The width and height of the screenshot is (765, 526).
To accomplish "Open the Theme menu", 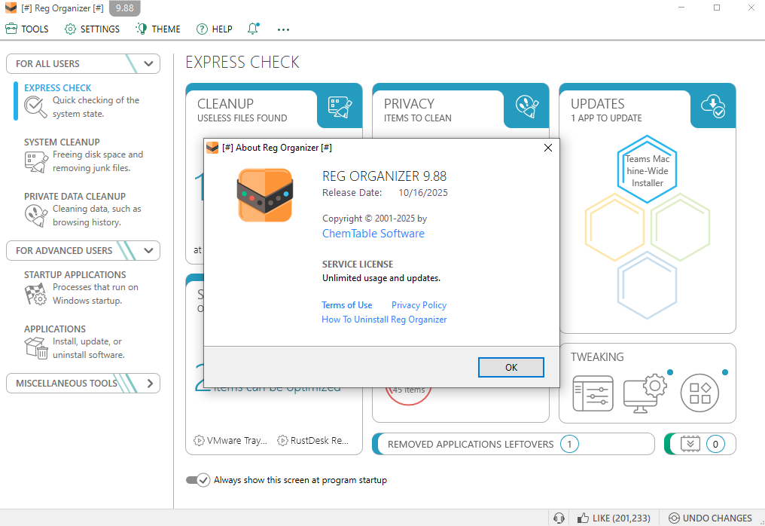I will (158, 29).
